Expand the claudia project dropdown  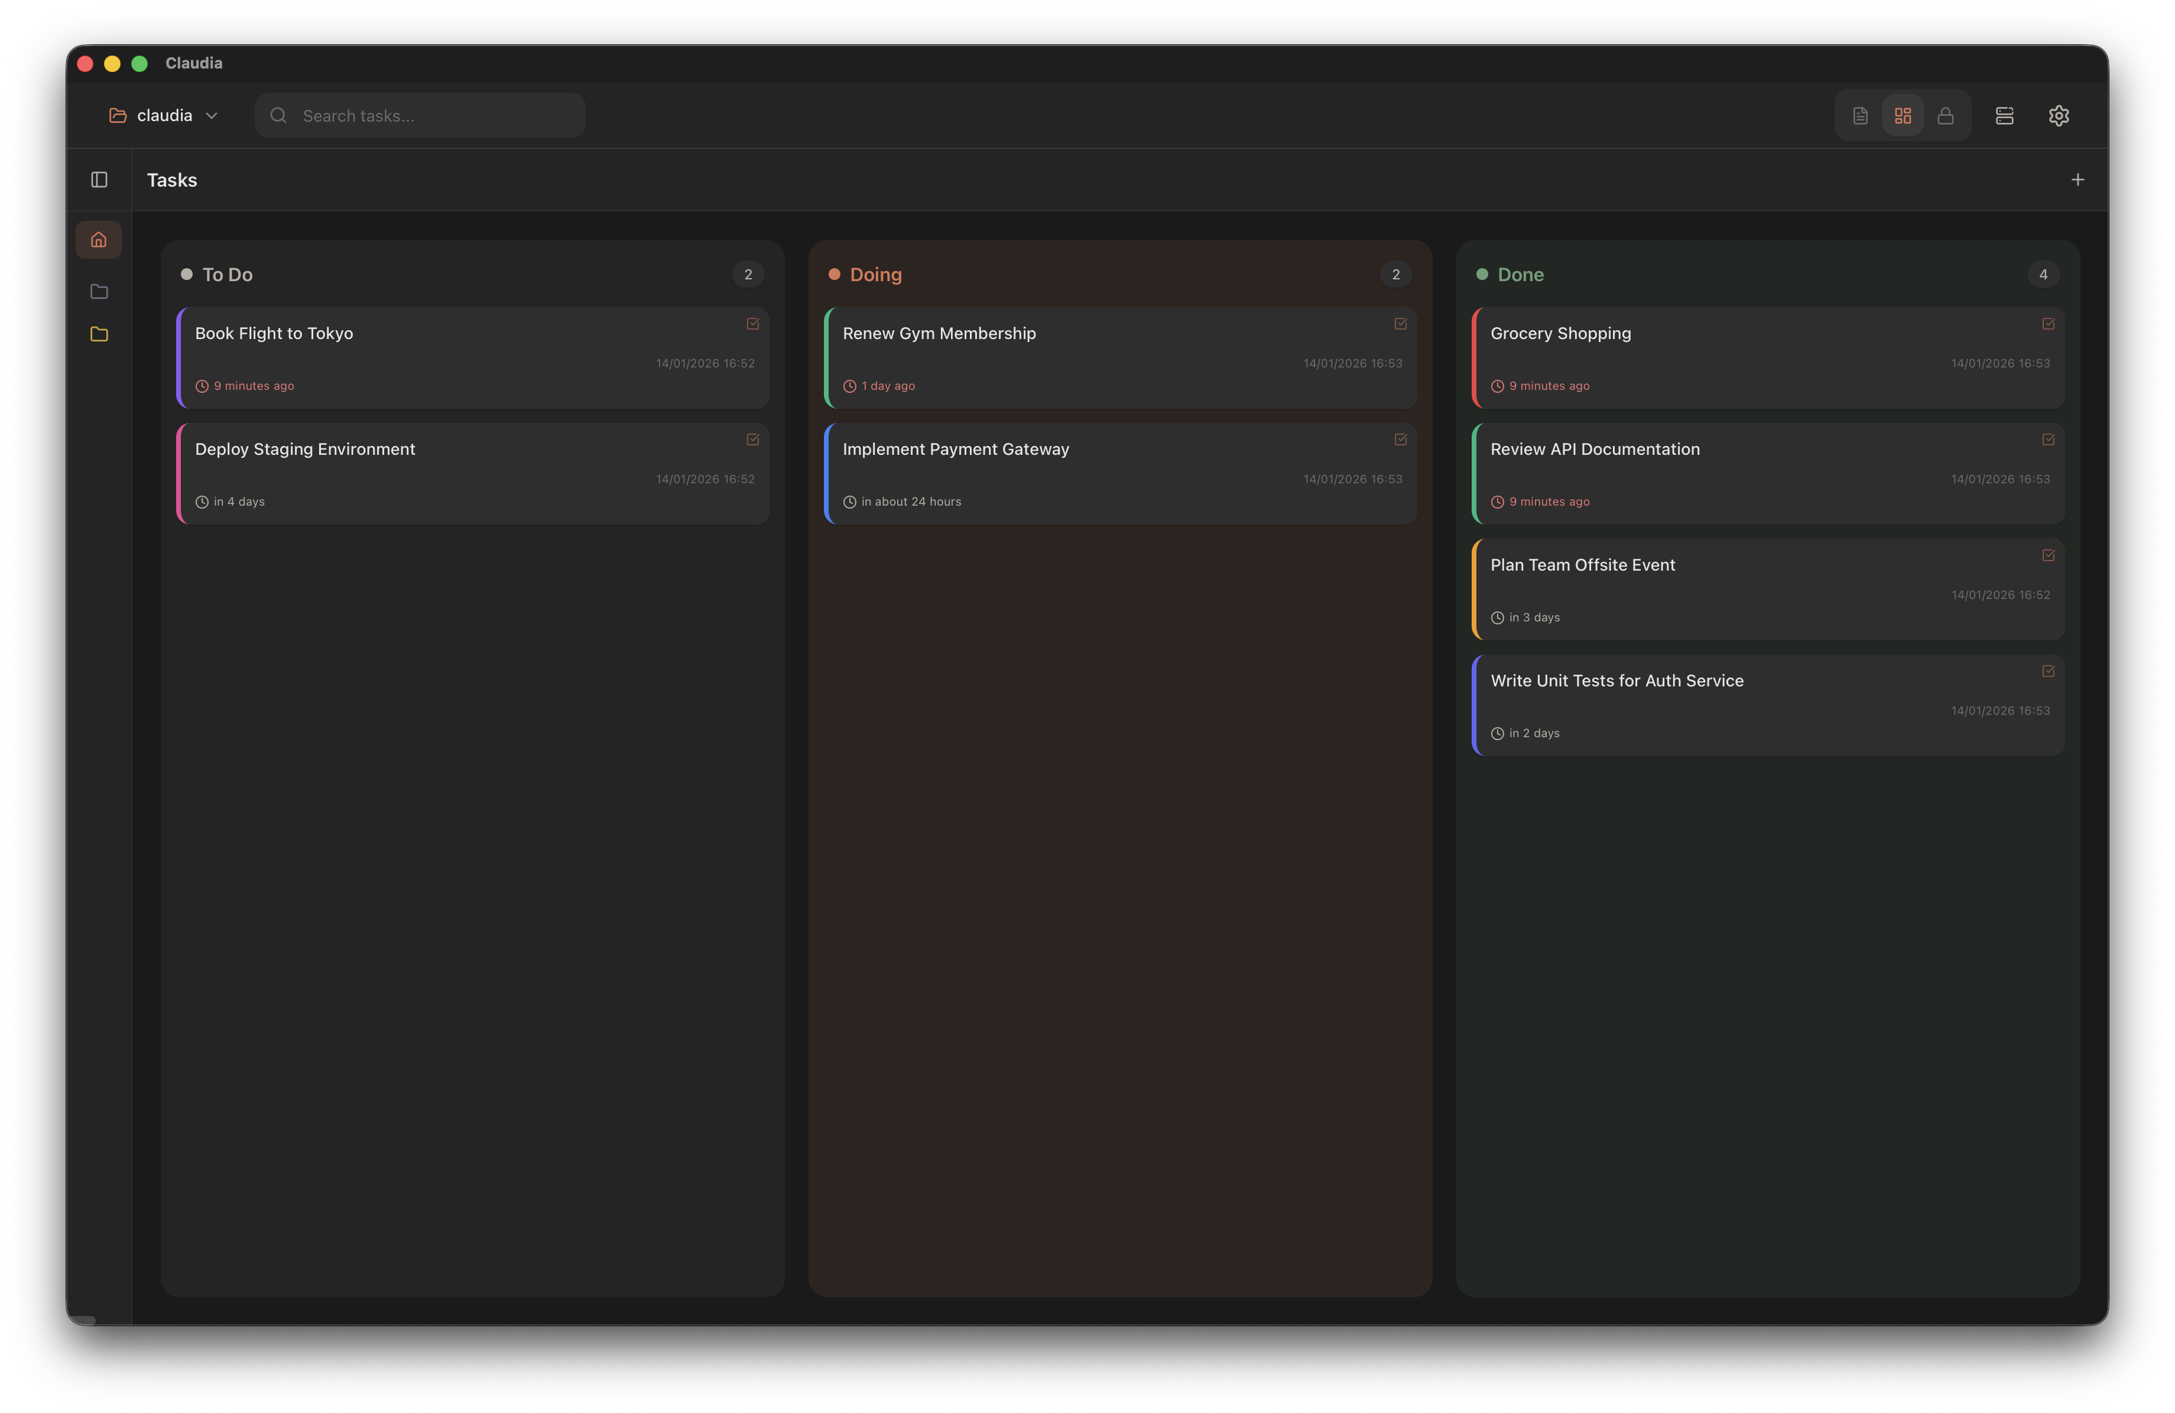[211, 115]
